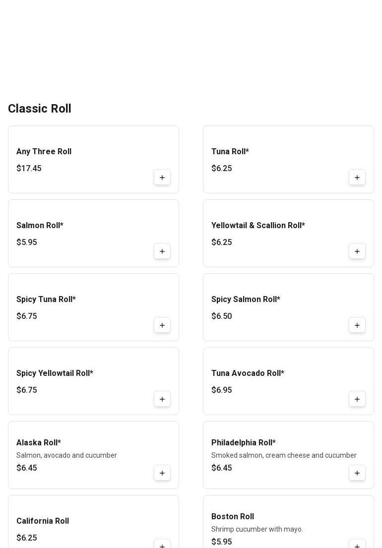Viewport: 382px width, 548px height.
Task: Tap plus icon for Spicy Yellowtail Roll
Action: click(162, 399)
